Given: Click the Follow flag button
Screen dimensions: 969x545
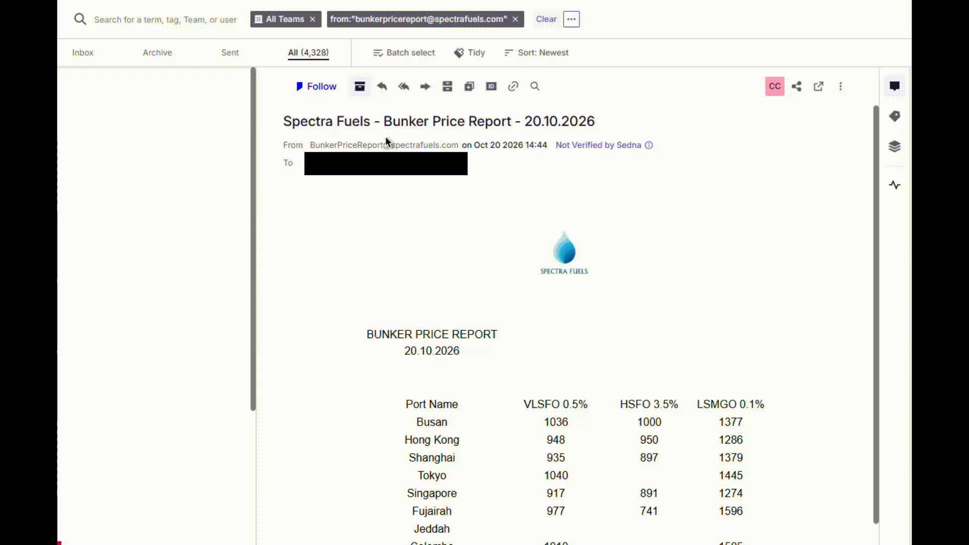Looking at the screenshot, I should click(316, 86).
